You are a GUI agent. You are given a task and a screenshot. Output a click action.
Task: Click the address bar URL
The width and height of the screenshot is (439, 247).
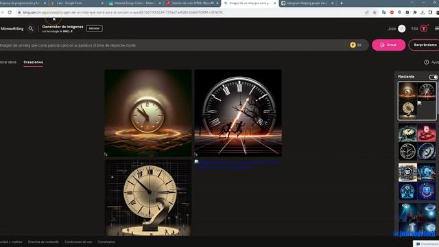(123, 12)
